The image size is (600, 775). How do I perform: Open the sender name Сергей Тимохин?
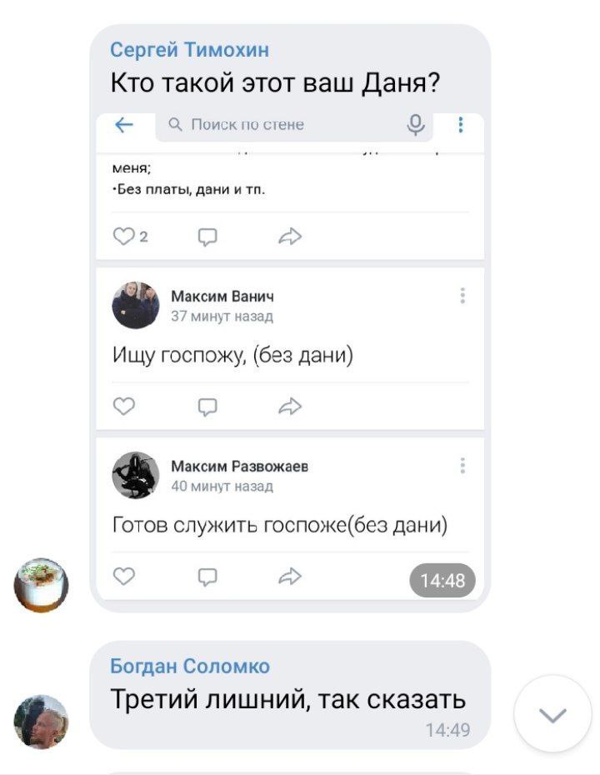point(190,50)
